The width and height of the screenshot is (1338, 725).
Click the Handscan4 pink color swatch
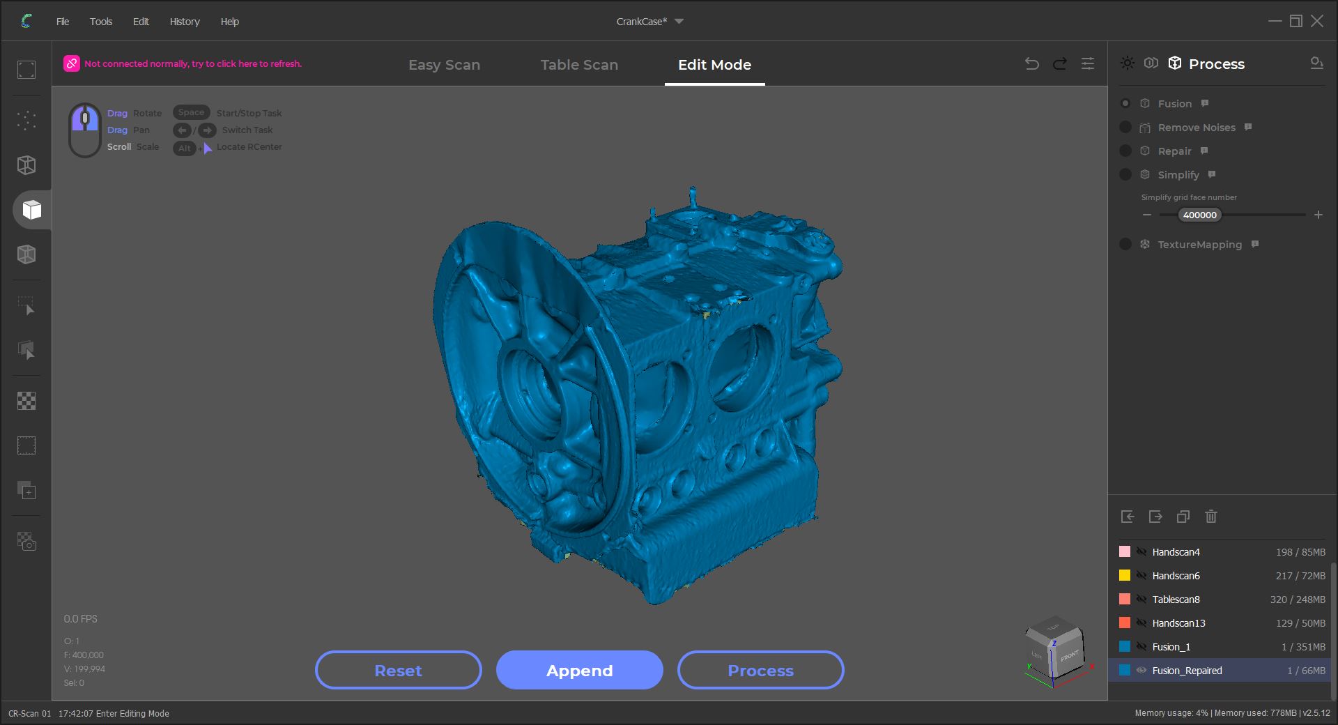coord(1125,551)
